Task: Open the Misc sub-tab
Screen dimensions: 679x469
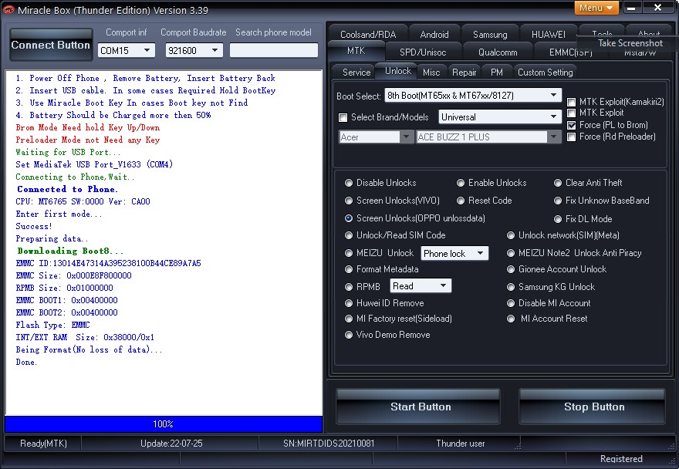Action: [x=431, y=73]
